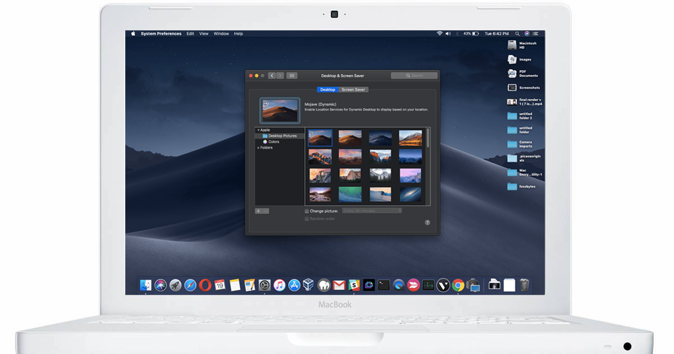
Task: Expand the Folders section in the sidebar
Action: pyautogui.click(x=258, y=148)
